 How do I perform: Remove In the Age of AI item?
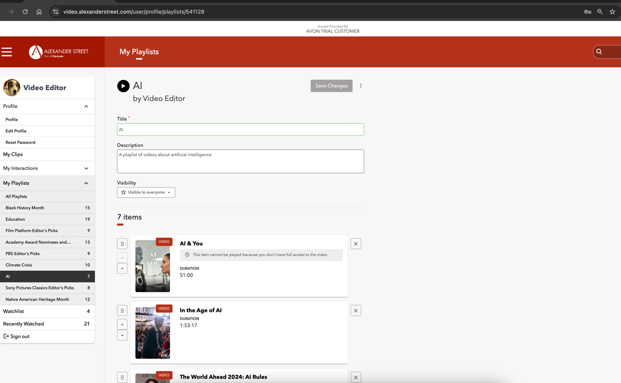click(355, 311)
